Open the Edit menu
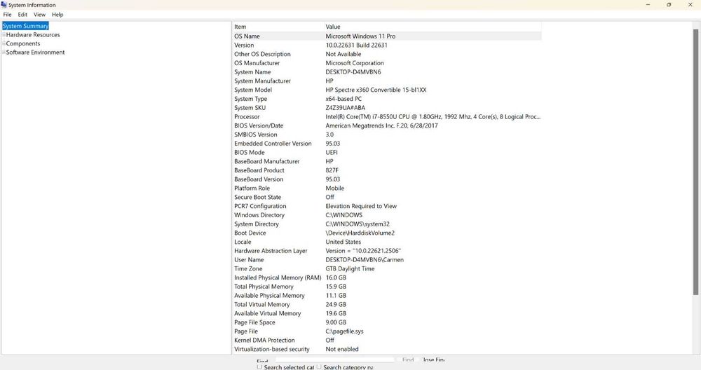This screenshot has height=370, width=701. pos(22,15)
